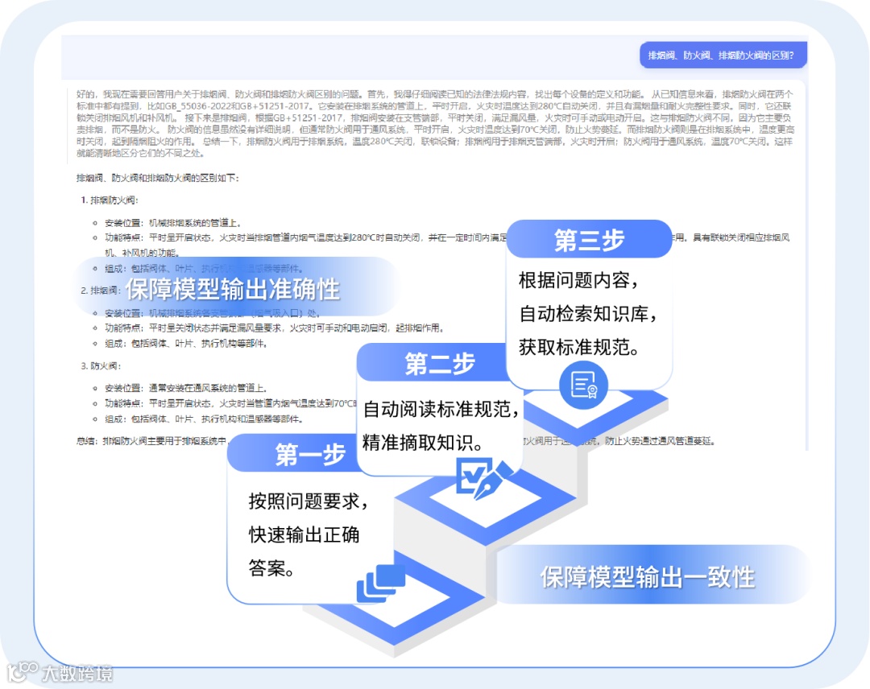Click the text 快速输出正确
Viewport: 870px width, 689px height.
point(304,534)
